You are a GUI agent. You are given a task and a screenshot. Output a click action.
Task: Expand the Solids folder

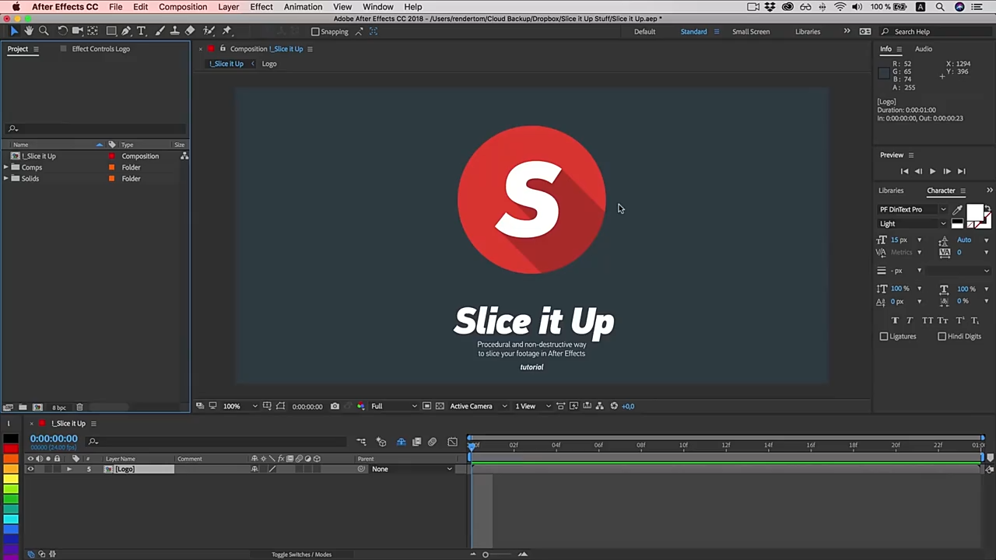click(x=6, y=179)
